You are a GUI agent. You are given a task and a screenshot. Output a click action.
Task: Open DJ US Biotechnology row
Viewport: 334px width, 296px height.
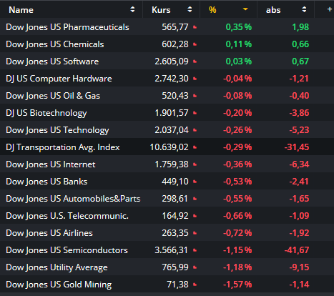point(167,113)
